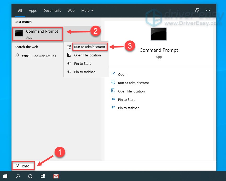Choose Open file location in context menu
The width and height of the screenshot is (226, 181).
pyautogui.click(x=87, y=55)
